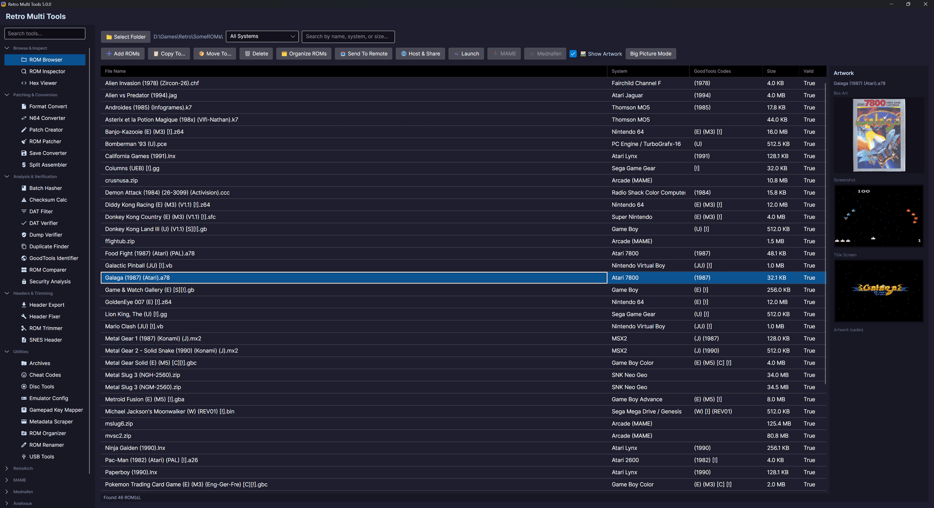Click the ROM search by name field

tap(348, 36)
